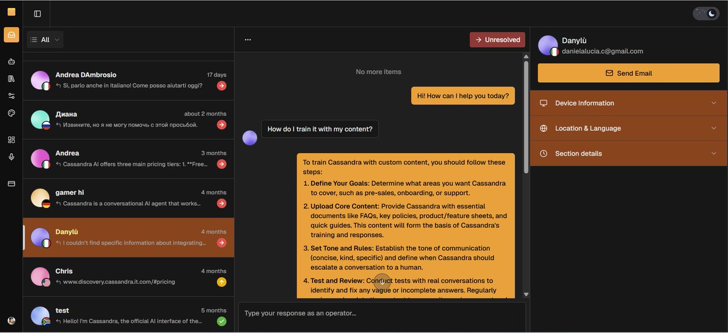Click Danylù's avatar in details panel
The width and height of the screenshot is (728, 333).
pyautogui.click(x=548, y=45)
